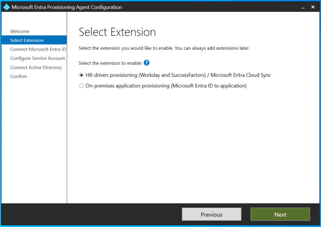Close the Provisioning Agent Configuration window

pos(313,7)
